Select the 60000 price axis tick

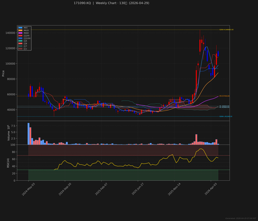11,94
